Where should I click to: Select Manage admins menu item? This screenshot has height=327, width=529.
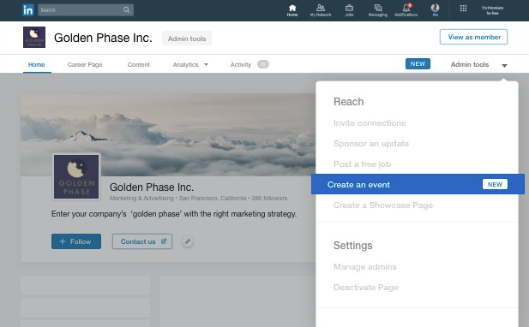pos(364,267)
